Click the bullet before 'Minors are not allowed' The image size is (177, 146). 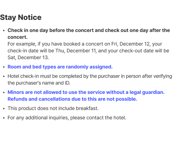(x=4, y=93)
